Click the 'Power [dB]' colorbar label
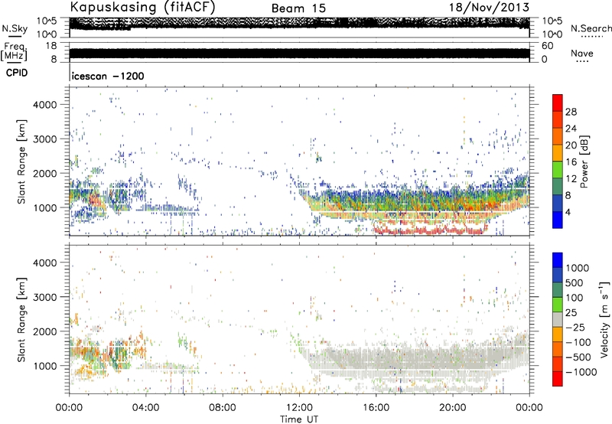 click(x=584, y=161)
